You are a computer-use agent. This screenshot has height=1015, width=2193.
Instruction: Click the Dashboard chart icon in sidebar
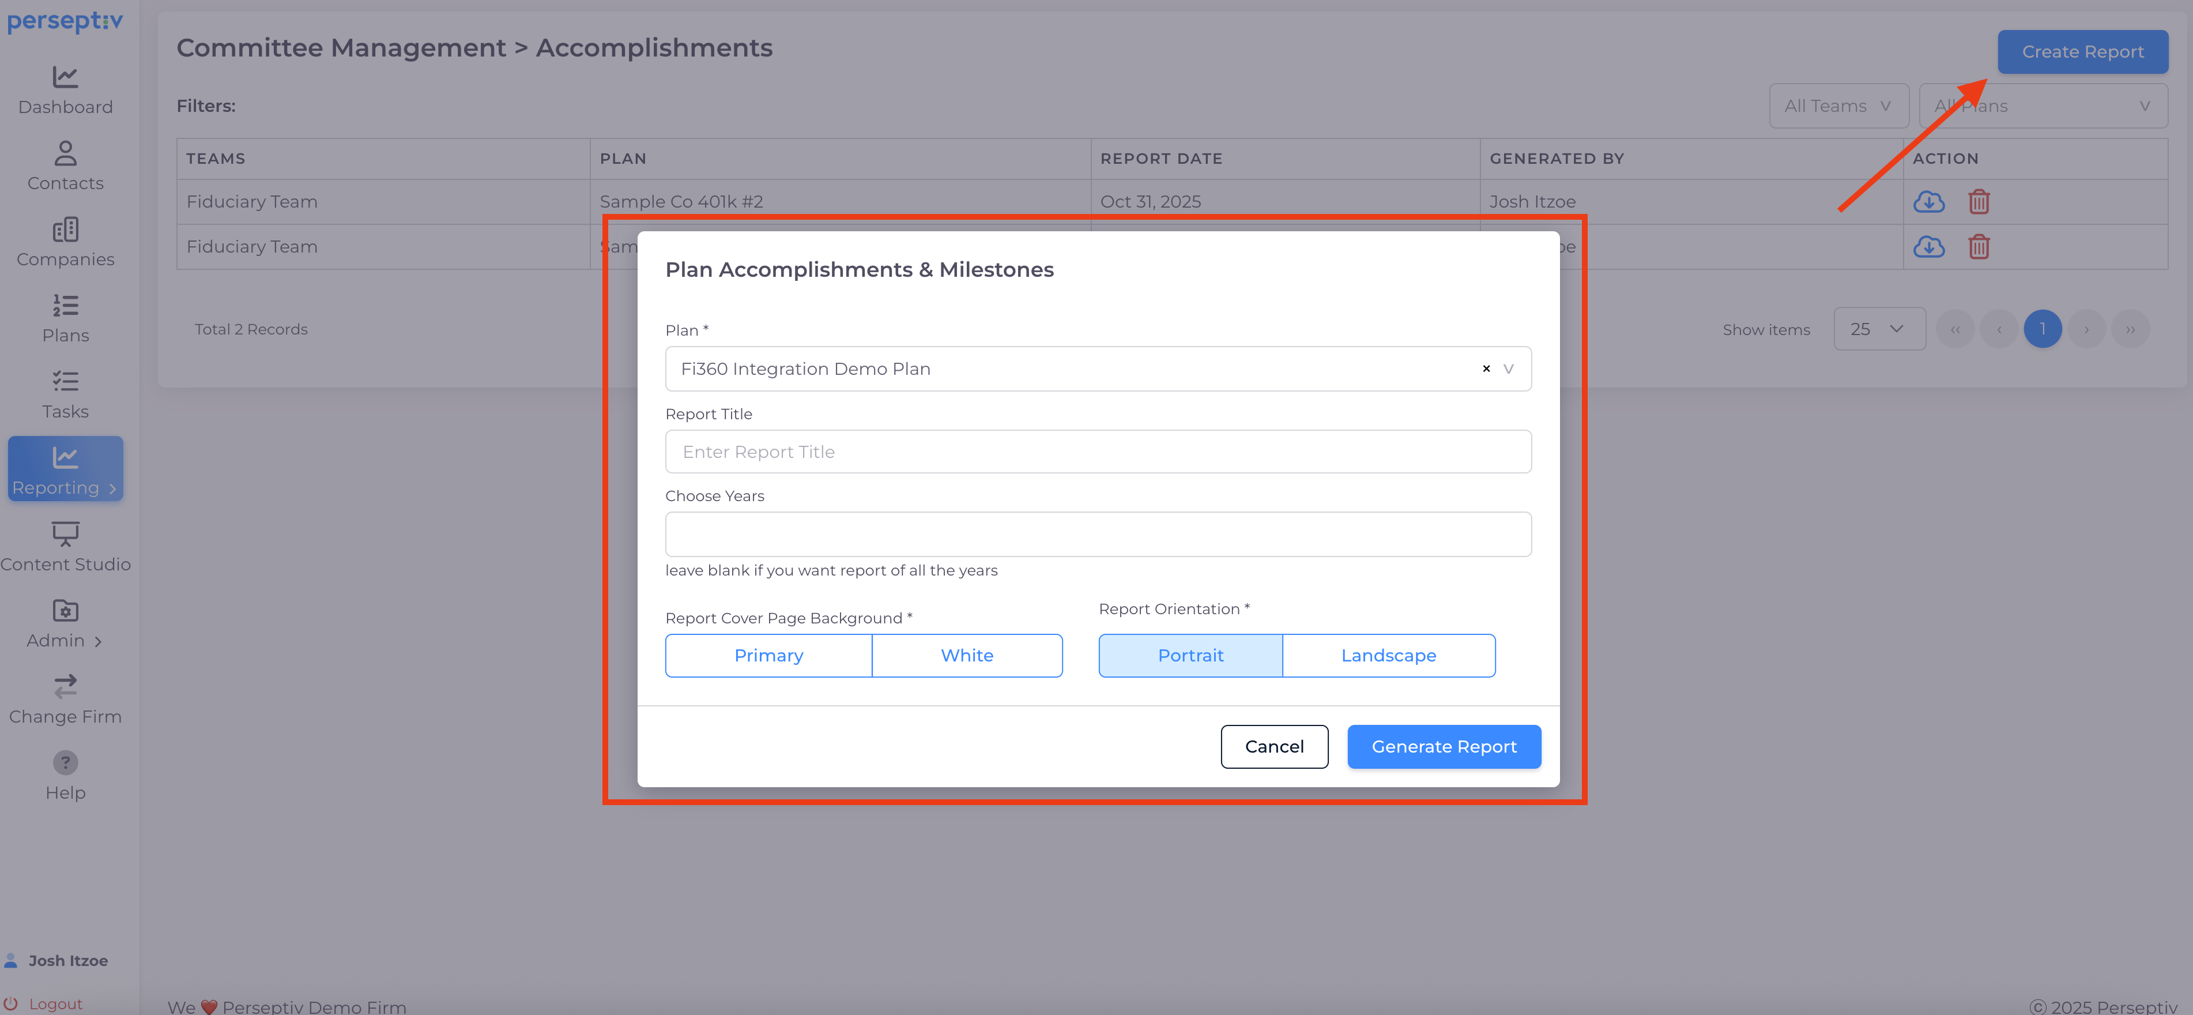[x=65, y=77]
